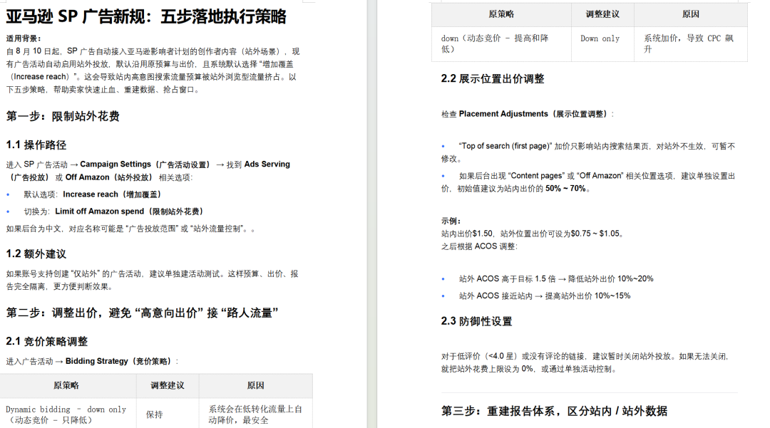Click the "1.1 操作路径" heading
770x428 pixels.
(36, 145)
